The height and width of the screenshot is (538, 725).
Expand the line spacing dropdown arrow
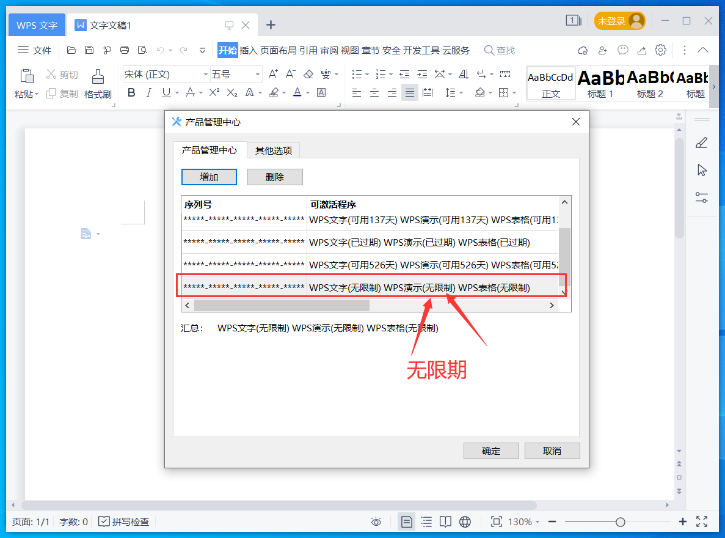461,93
